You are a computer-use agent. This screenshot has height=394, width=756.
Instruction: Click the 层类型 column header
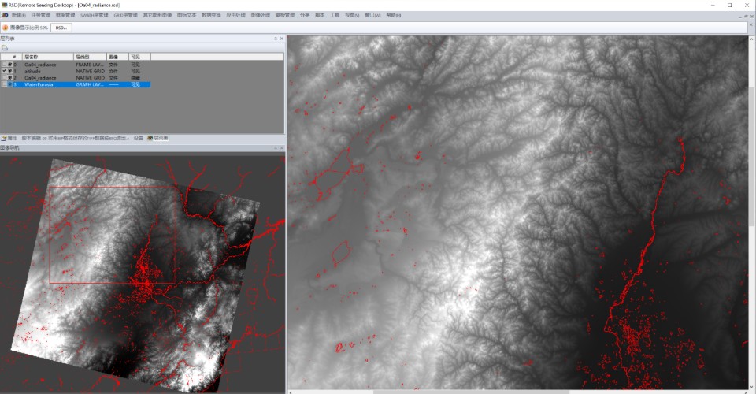[90, 57]
